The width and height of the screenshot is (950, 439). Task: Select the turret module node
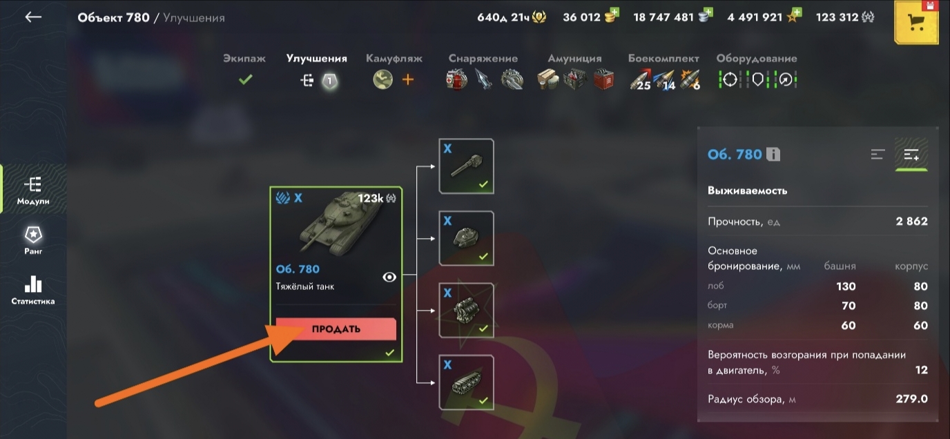(467, 238)
